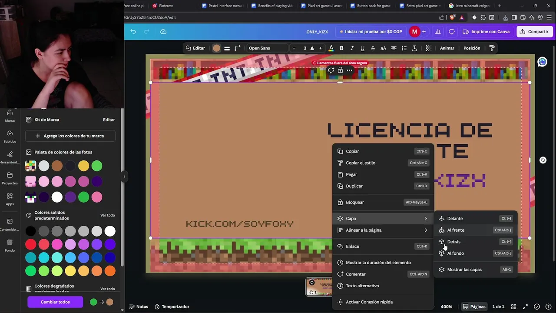Viewport: 556px width, 313px height.
Task: Click the text alignment icon
Action: coord(394,48)
